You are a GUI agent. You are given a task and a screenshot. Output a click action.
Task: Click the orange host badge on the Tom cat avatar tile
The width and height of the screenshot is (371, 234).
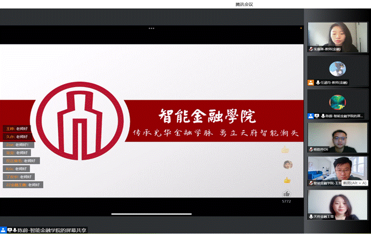[x=311, y=83]
